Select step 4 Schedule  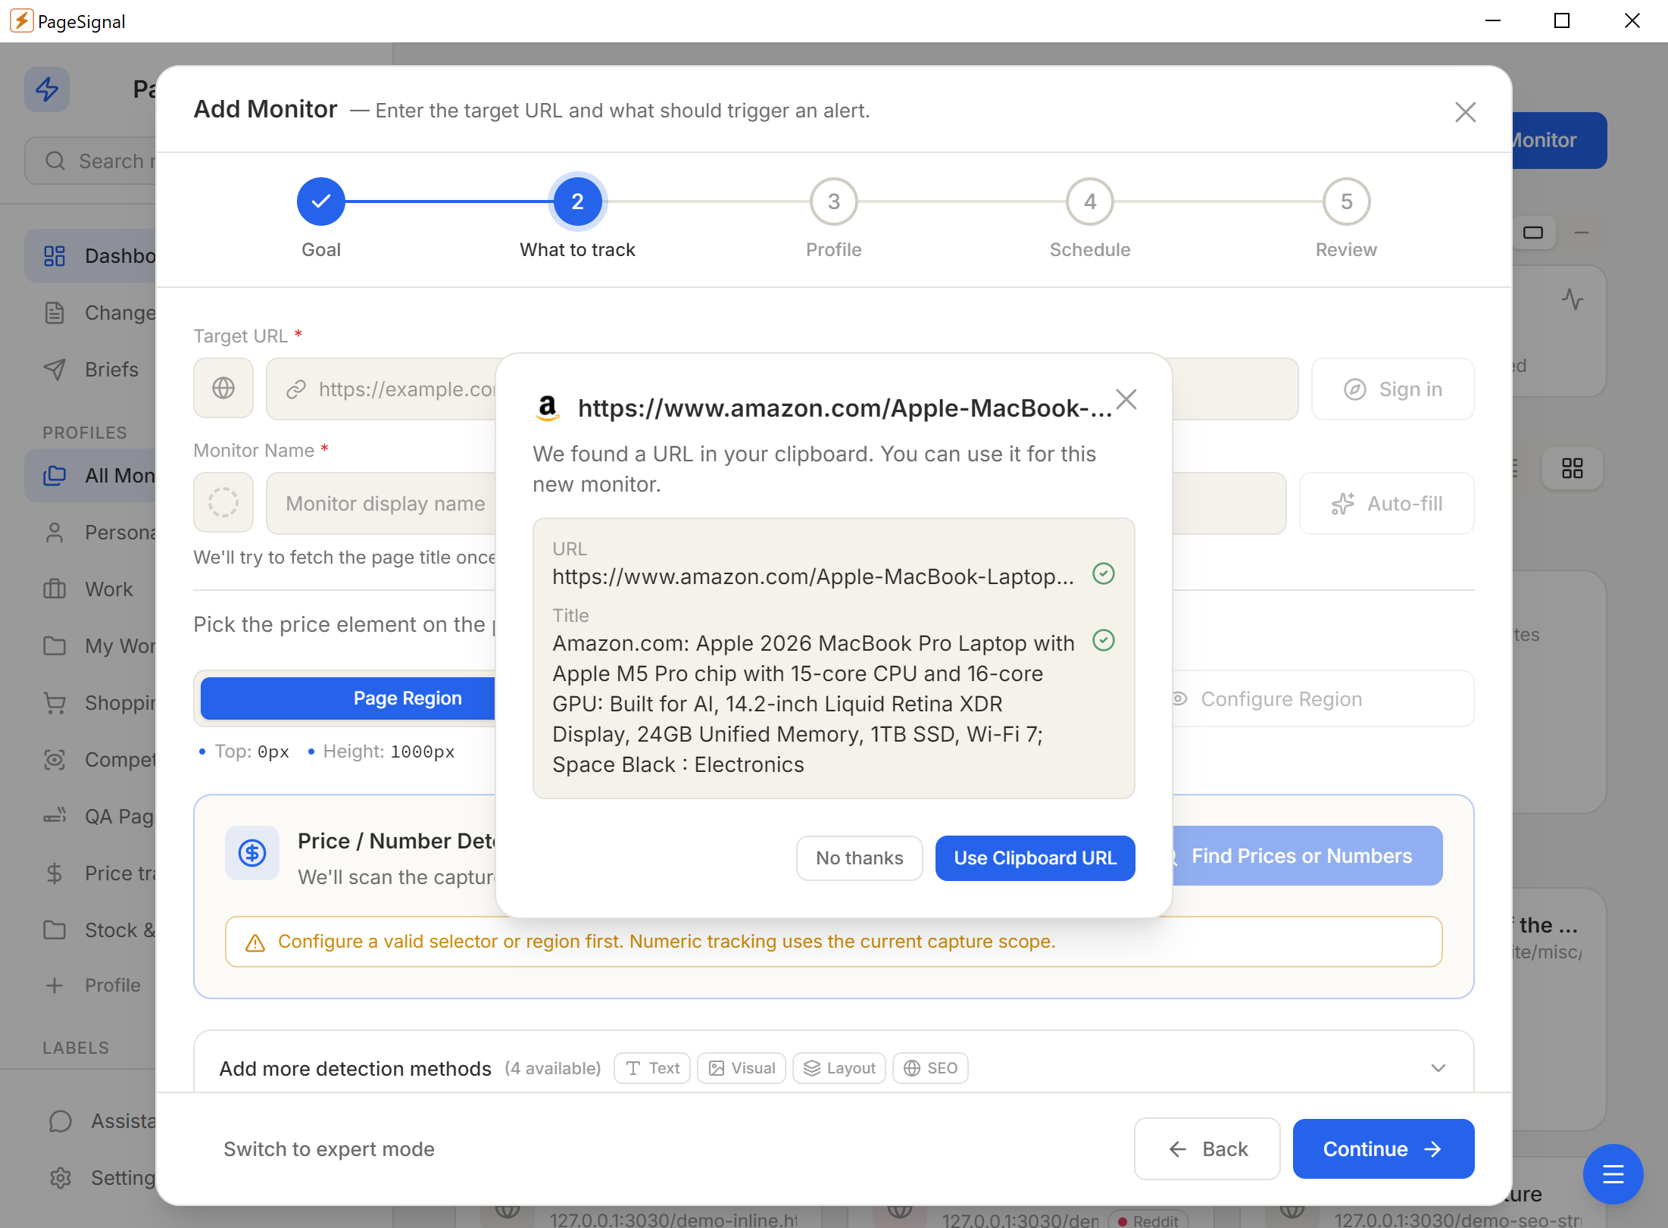(1089, 202)
